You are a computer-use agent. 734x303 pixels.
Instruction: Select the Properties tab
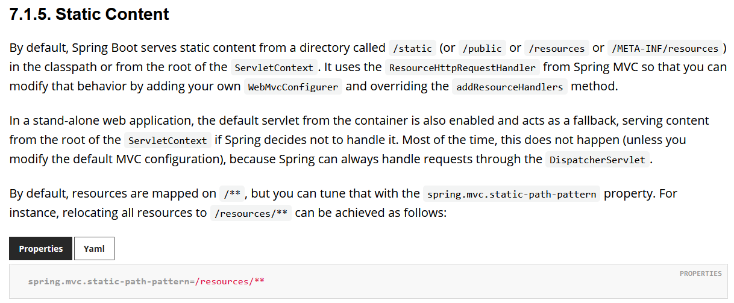41,249
